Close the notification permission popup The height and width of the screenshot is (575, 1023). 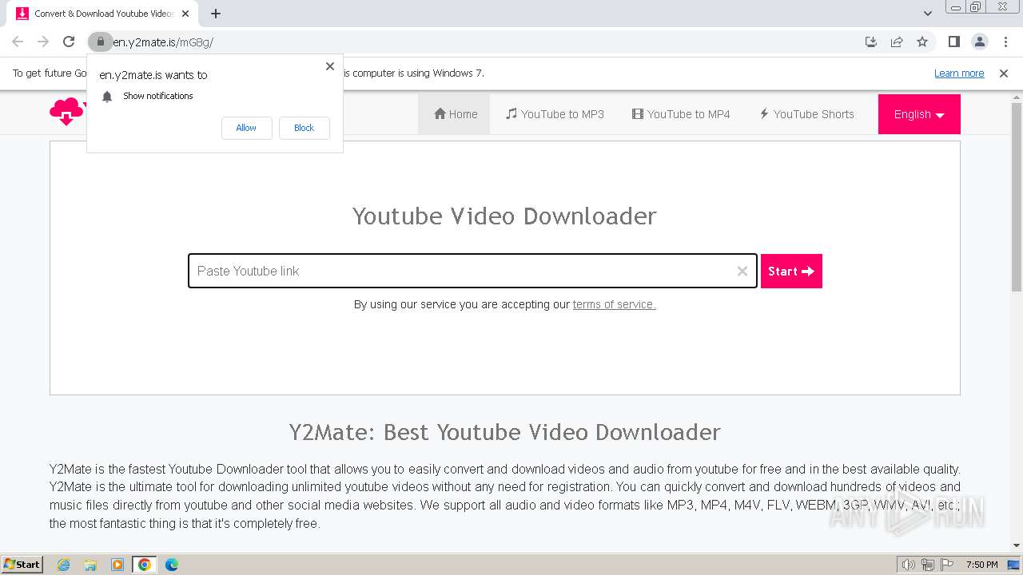pos(330,66)
